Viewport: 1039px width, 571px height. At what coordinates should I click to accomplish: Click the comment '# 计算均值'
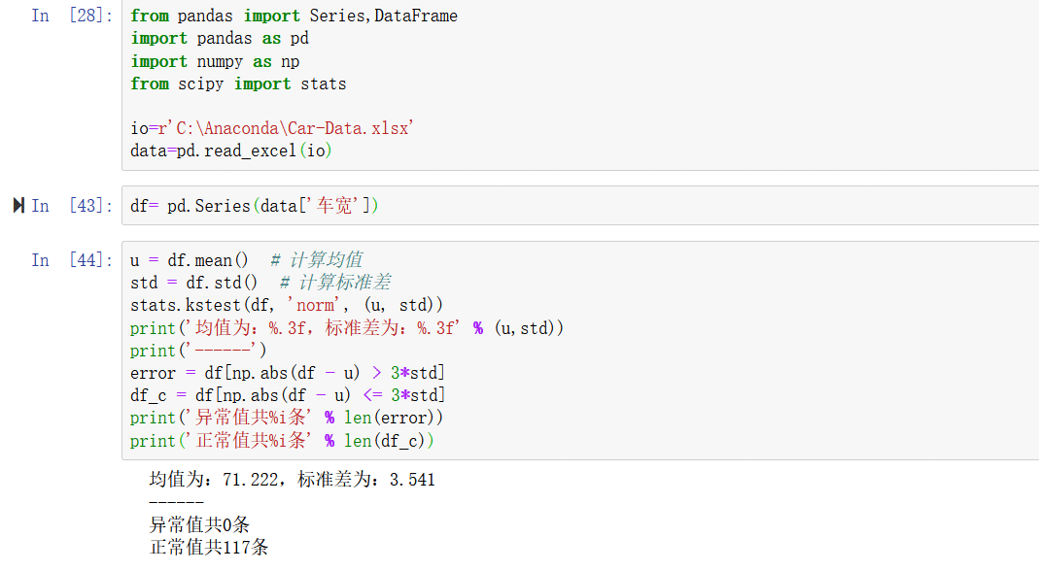tap(316, 259)
